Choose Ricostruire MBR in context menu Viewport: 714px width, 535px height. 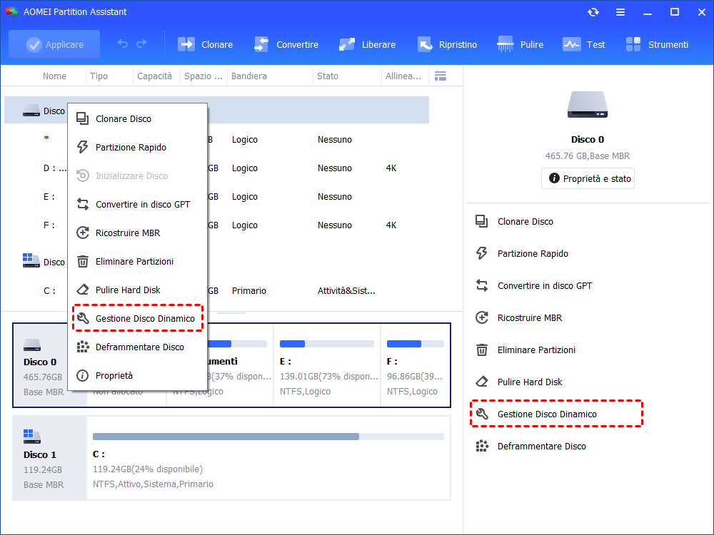click(137, 233)
